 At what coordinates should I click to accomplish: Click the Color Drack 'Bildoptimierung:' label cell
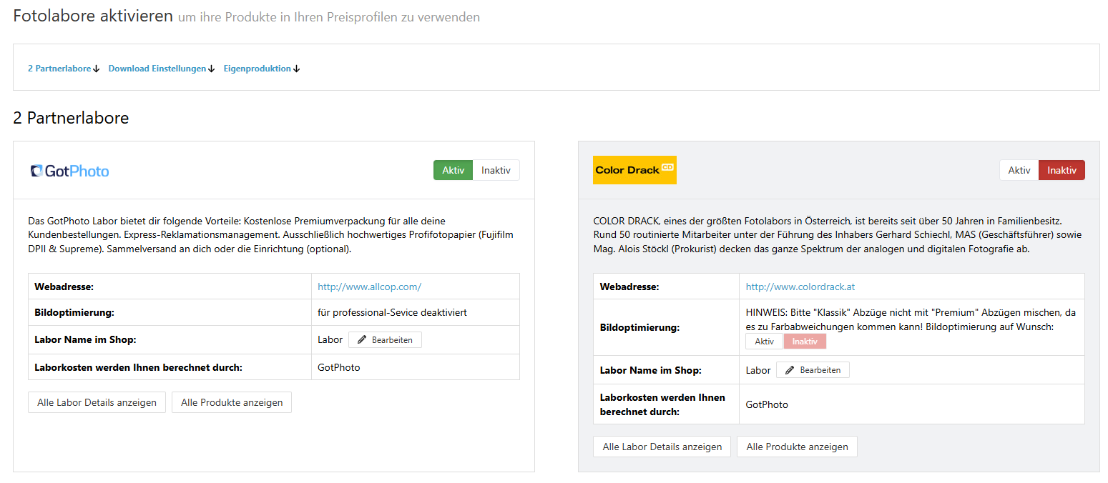tap(667, 327)
